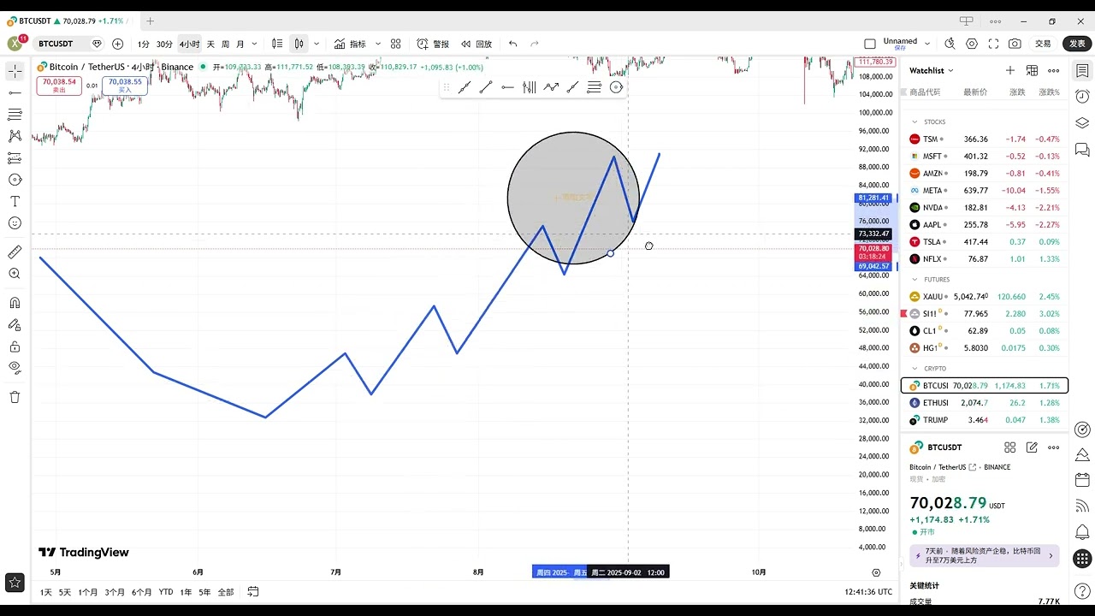Open the brush and shapes tools

tap(15, 180)
